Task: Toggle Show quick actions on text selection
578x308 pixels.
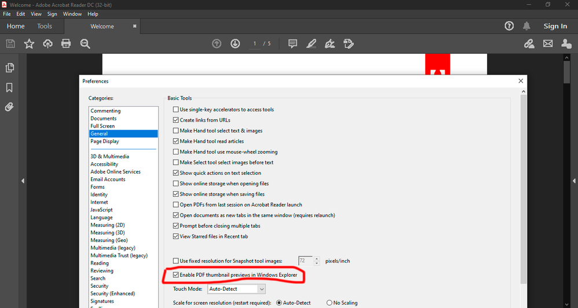Action: click(176, 173)
